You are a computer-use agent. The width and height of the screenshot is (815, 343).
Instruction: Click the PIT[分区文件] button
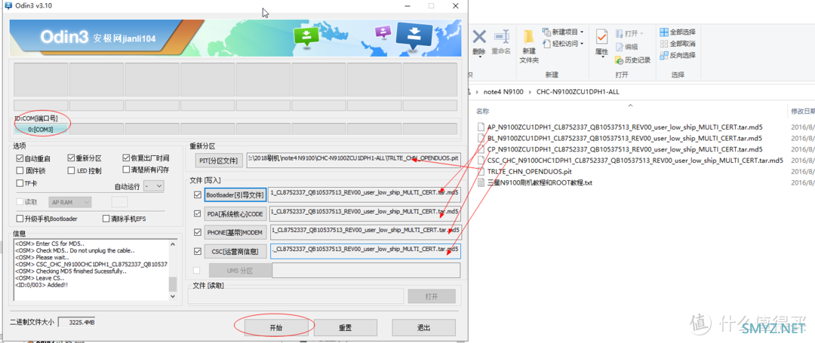[x=220, y=161]
